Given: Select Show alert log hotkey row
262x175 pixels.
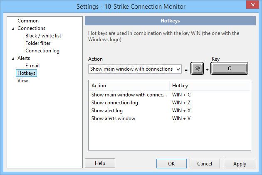Looking at the screenshot, I should click(170, 111).
